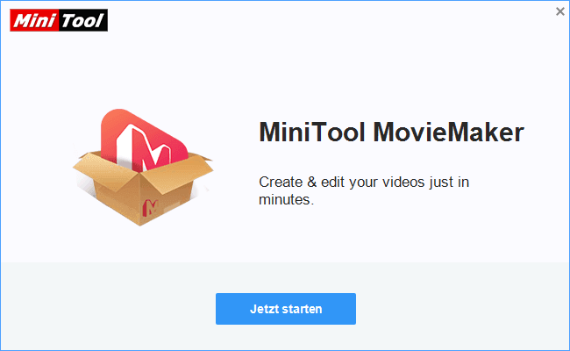
Task: Click the word "MovieMaker" in the title
Action: (x=449, y=133)
